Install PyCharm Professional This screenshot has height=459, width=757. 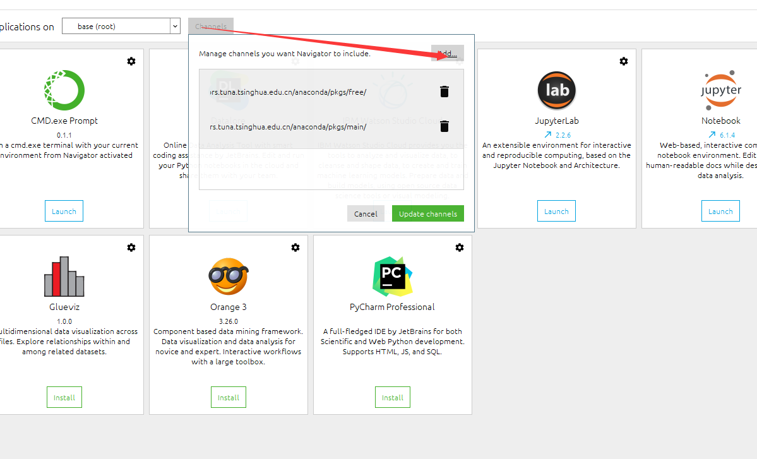click(393, 397)
